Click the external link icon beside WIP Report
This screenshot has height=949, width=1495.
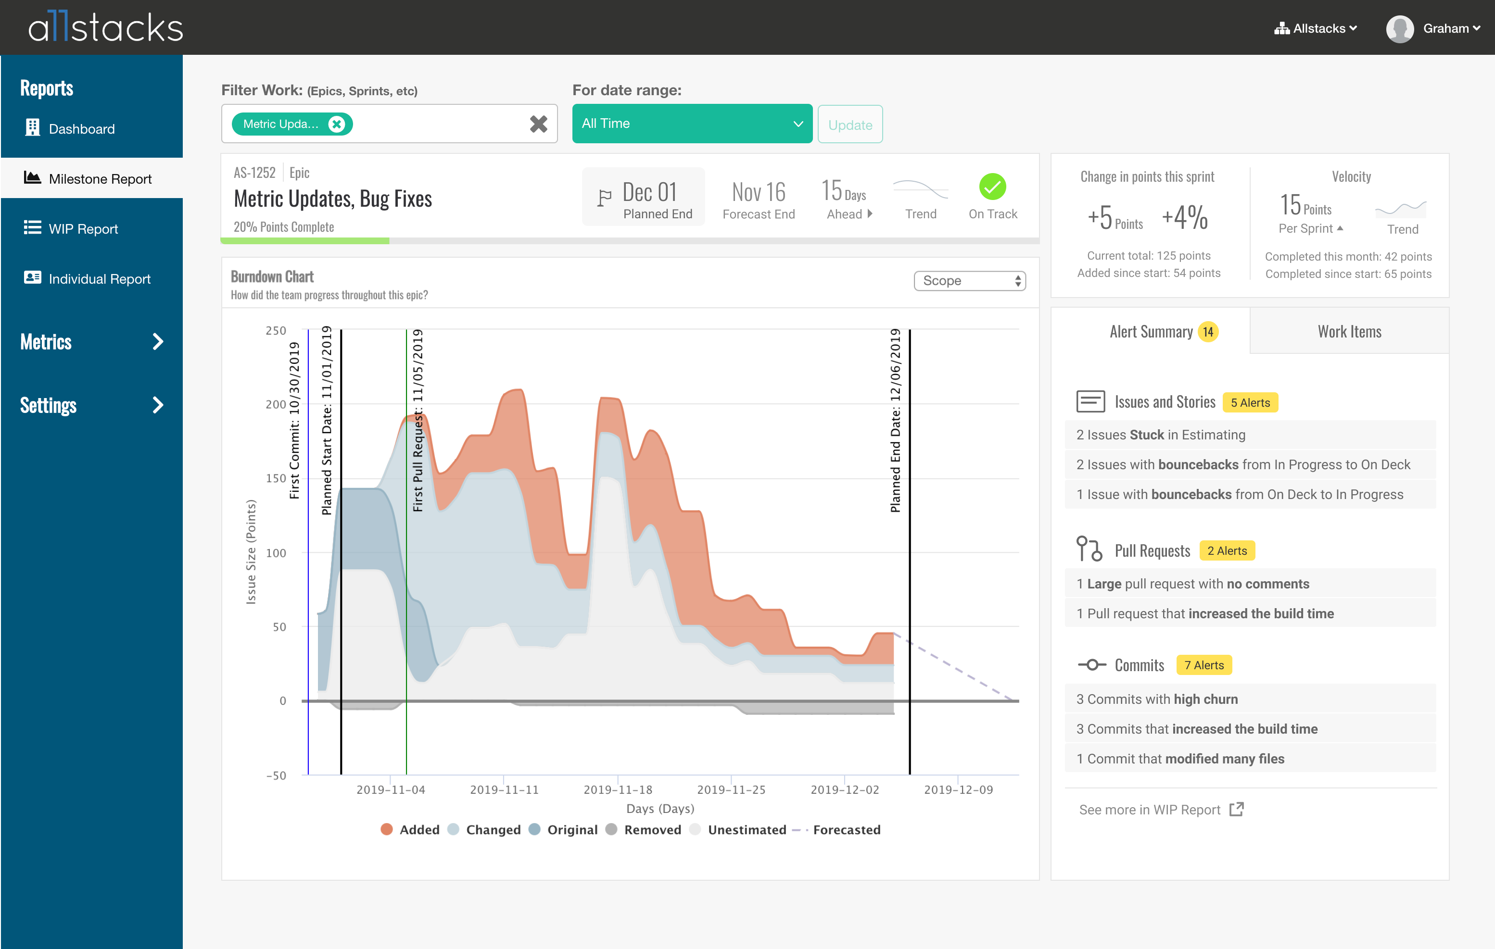point(1236,810)
